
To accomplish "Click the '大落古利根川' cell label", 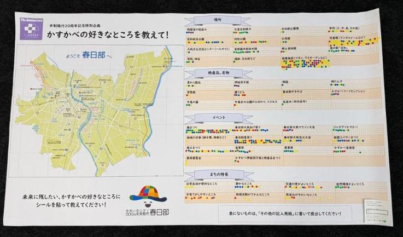I will [242, 30].
